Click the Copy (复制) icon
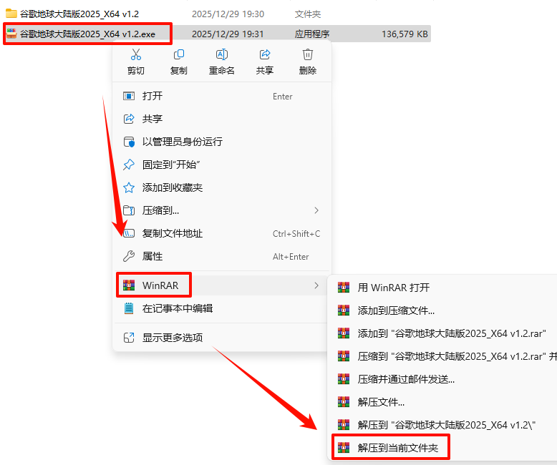The image size is (557, 465). tap(179, 54)
